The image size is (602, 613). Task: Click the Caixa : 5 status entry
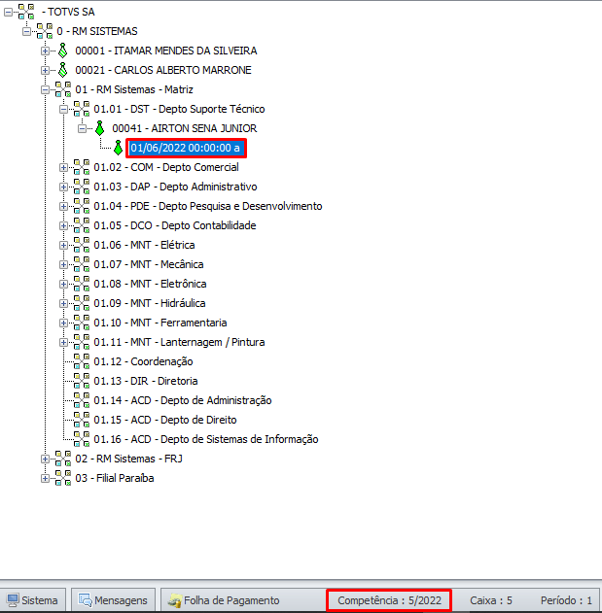pyautogui.click(x=491, y=600)
